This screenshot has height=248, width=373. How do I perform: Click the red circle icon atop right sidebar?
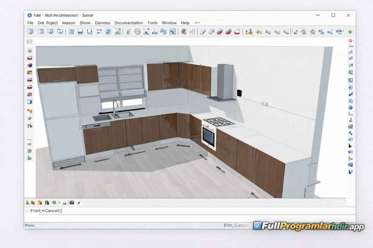(350, 41)
